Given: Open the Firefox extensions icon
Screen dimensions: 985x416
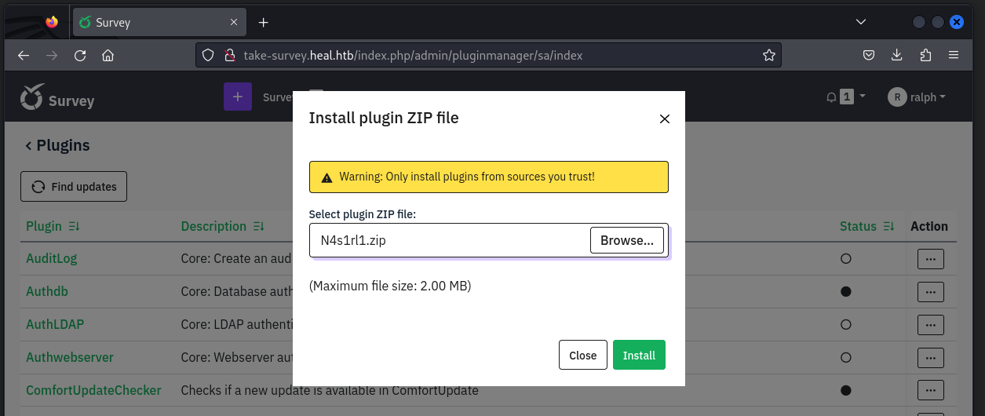Looking at the screenshot, I should [925, 56].
